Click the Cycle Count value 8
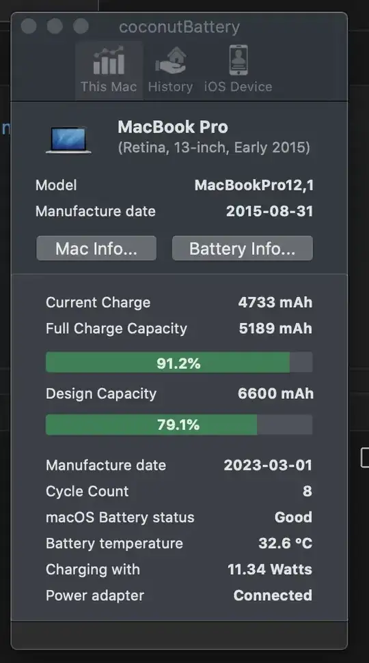 (x=307, y=492)
